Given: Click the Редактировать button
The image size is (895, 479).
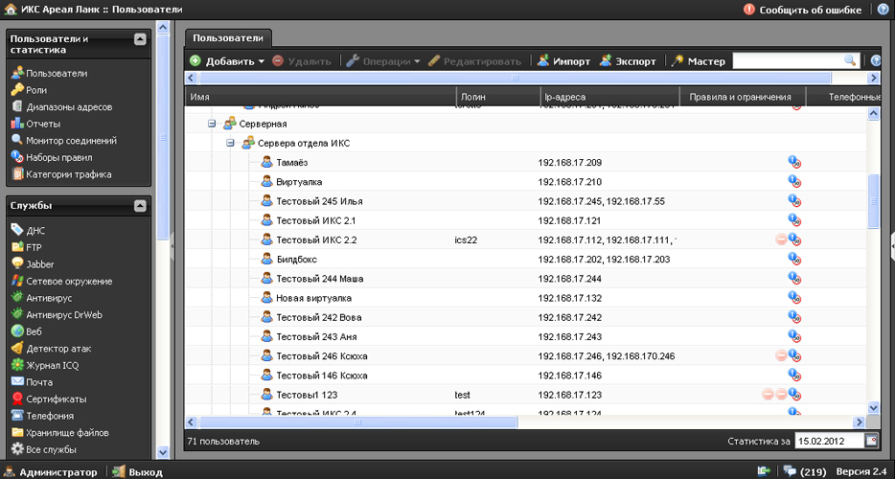Looking at the screenshot, I should (x=475, y=61).
